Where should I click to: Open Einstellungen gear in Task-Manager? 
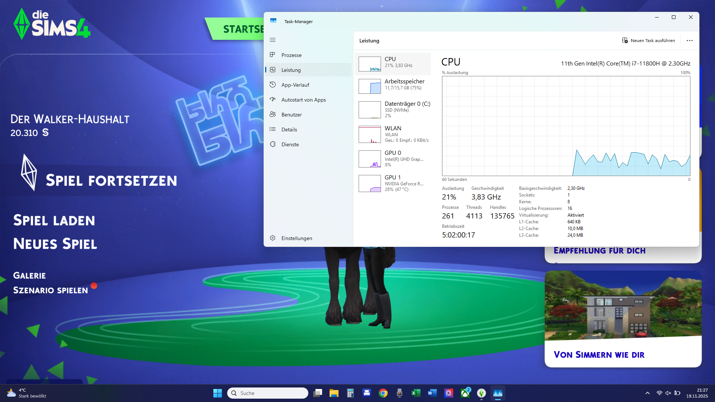[273, 238]
